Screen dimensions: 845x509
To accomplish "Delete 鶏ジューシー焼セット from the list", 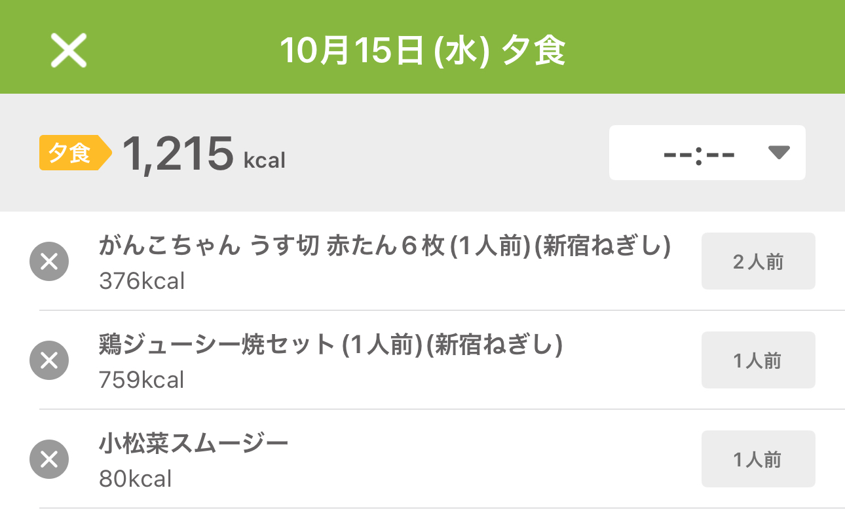I will pyautogui.click(x=49, y=360).
